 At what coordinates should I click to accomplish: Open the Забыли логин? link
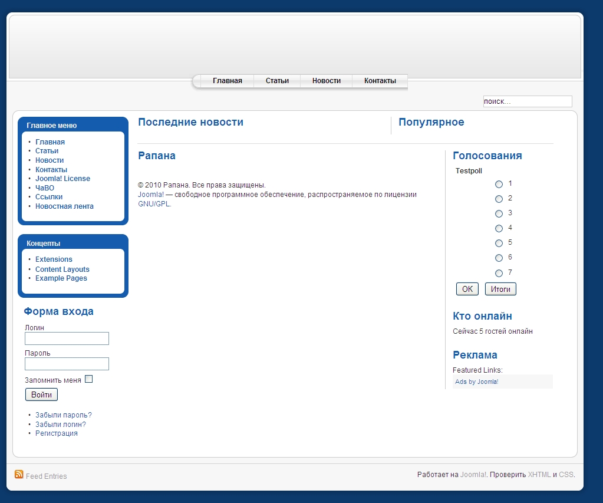click(60, 425)
